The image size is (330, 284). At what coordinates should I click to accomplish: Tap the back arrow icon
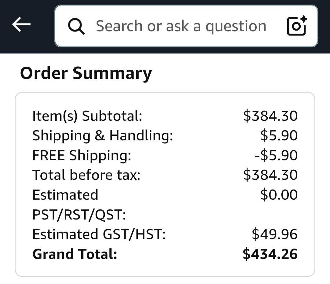(x=21, y=24)
